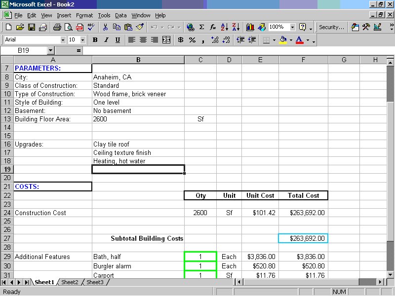Select cell containing Subtotal $263,692.00

303,238
